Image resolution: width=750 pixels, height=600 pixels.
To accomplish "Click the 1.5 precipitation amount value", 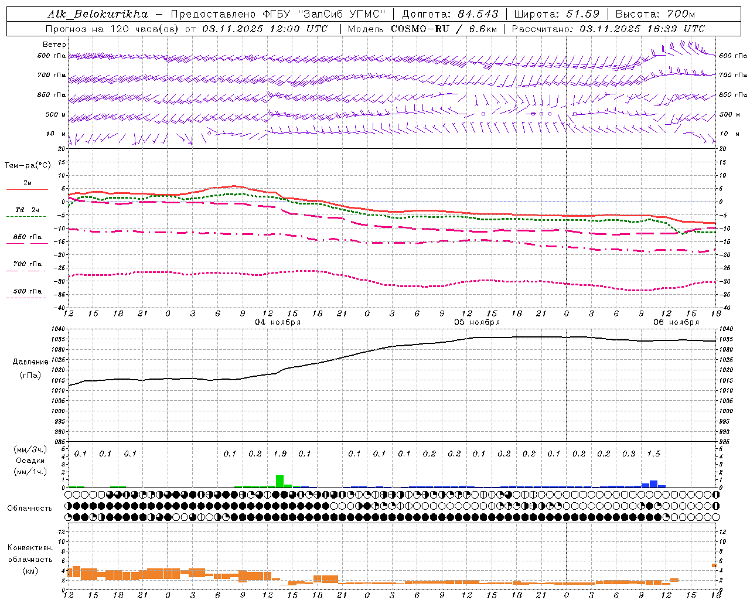I will (653, 454).
